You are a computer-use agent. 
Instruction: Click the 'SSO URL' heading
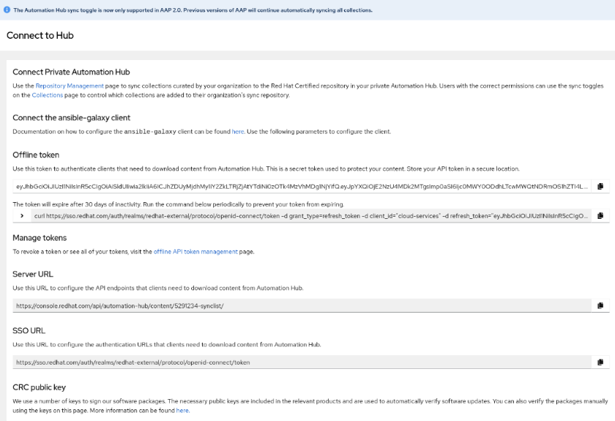[29, 330]
